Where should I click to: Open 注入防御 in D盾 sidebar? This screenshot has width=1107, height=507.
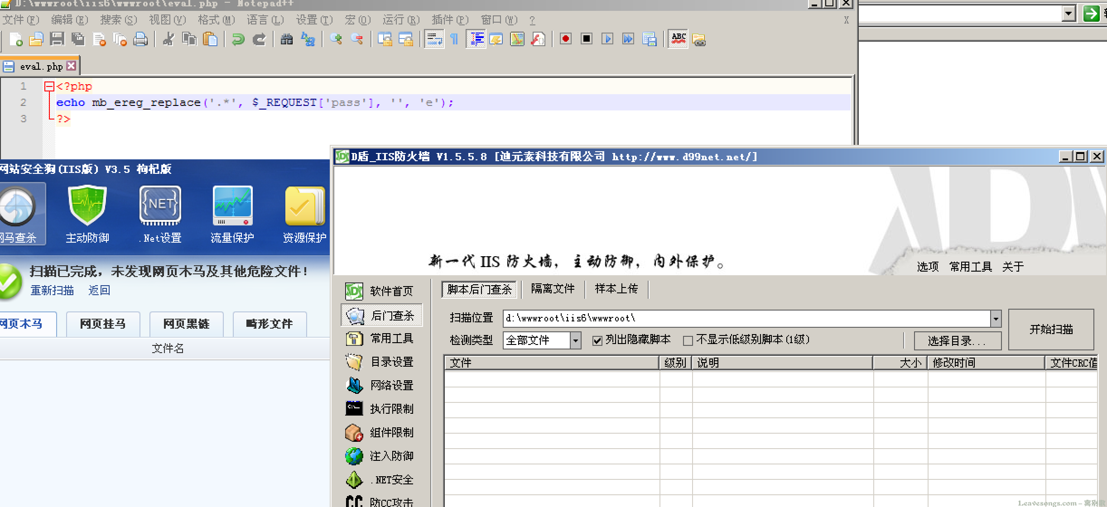(381, 456)
